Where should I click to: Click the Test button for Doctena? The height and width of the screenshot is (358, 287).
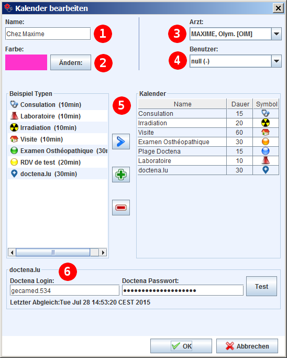262,286
